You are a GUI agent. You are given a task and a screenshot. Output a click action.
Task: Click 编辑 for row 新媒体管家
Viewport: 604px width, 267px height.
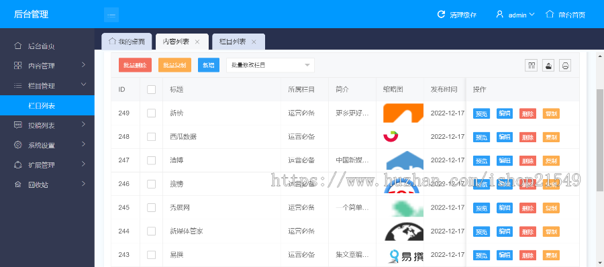[505, 231]
